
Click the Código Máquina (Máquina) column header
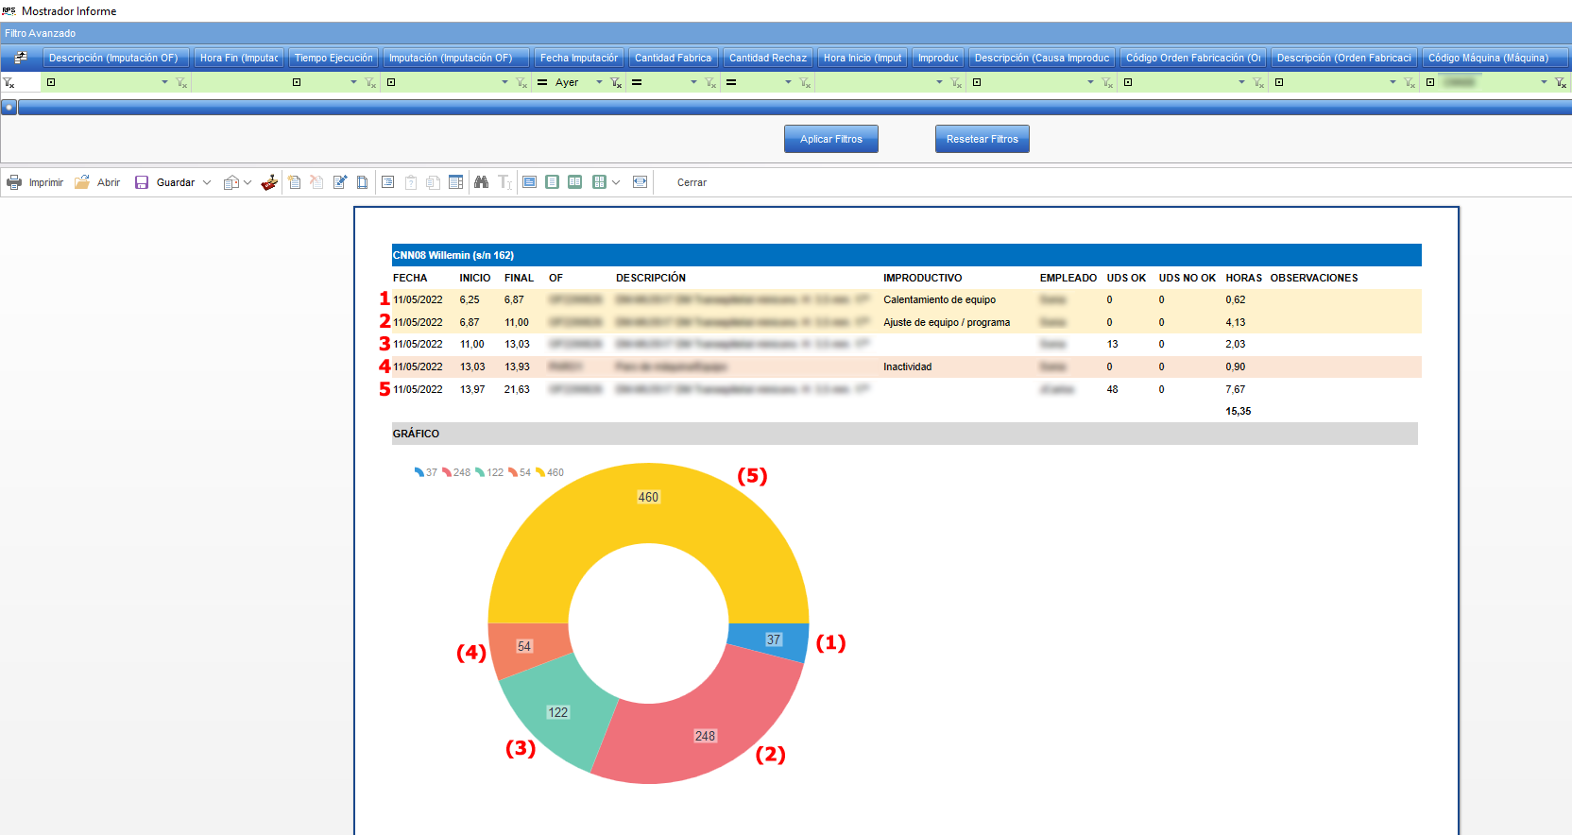click(x=1495, y=58)
